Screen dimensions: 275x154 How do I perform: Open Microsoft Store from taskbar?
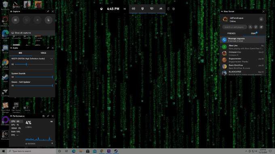pos(88,151)
